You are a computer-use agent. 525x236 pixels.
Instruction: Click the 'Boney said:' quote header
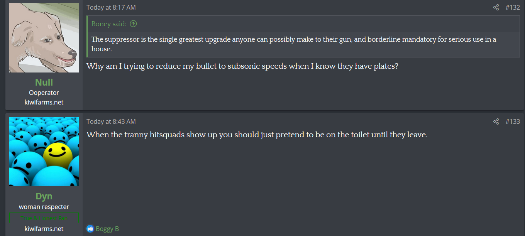(109, 24)
